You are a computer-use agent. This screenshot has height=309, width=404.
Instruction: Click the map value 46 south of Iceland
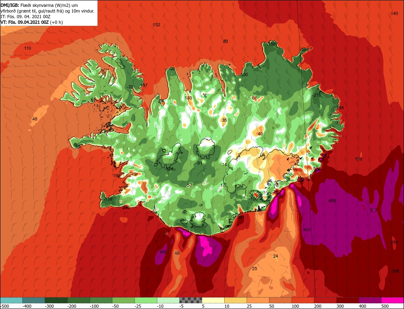pos(177,253)
